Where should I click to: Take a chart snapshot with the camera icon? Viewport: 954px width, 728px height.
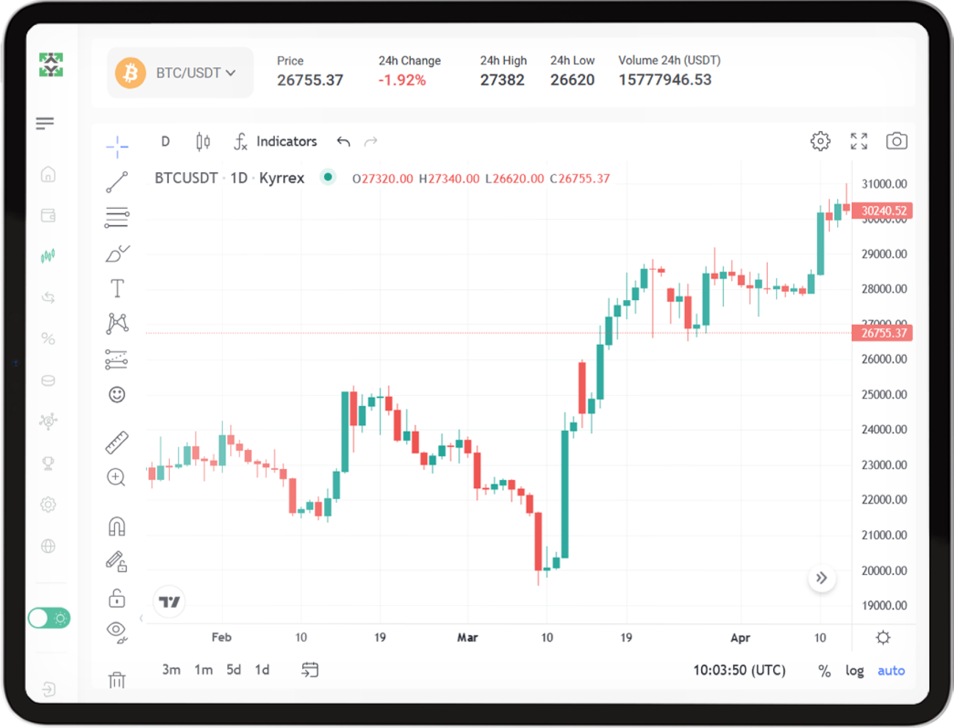click(x=896, y=141)
